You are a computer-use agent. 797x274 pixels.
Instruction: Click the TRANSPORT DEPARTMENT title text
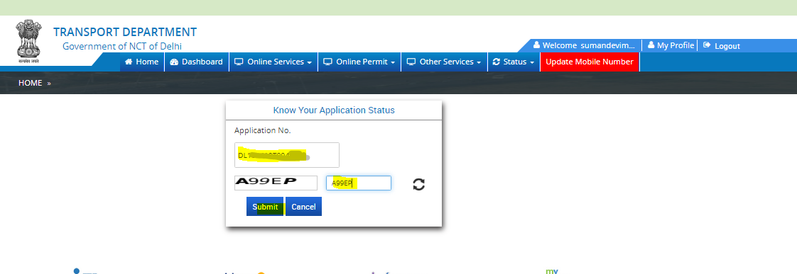click(125, 32)
